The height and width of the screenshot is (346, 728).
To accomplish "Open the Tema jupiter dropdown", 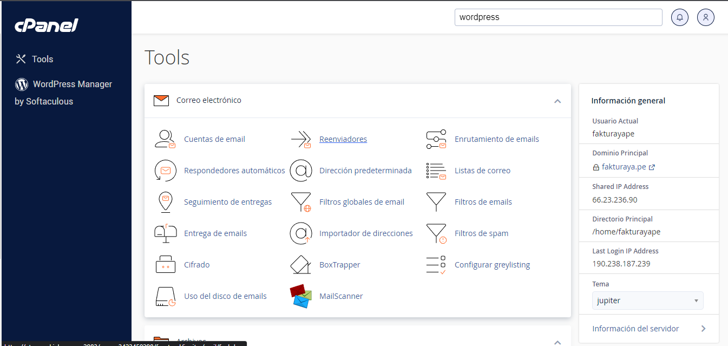I will point(647,301).
